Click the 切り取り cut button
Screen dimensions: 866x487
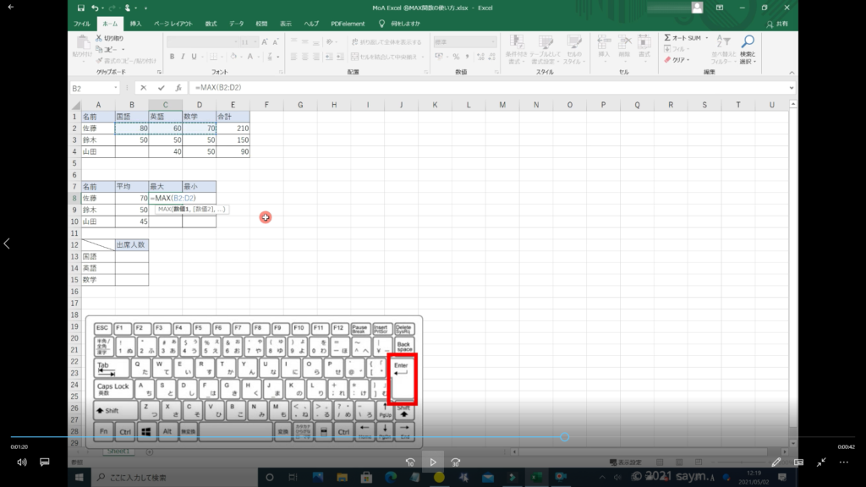click(x=108, y=38)
